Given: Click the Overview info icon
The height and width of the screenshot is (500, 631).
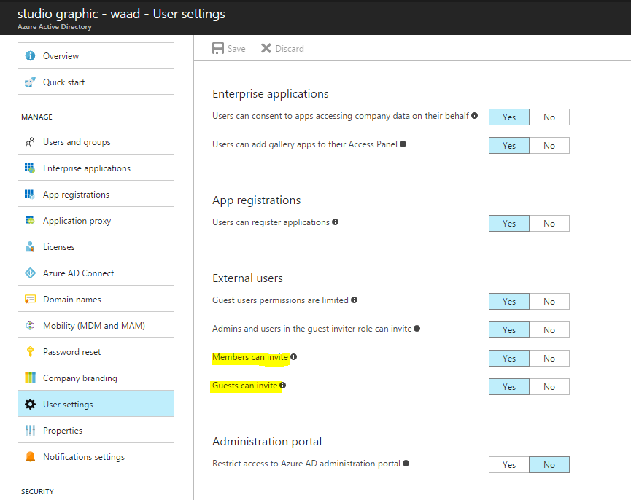Looking at the screenshot, I should [30, 56].
